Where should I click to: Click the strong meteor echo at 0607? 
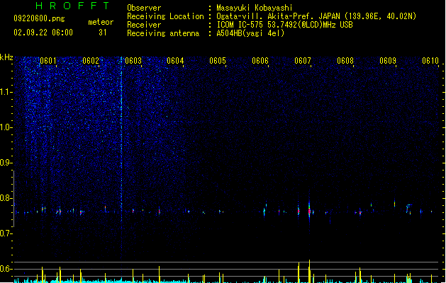coord(309,209)
